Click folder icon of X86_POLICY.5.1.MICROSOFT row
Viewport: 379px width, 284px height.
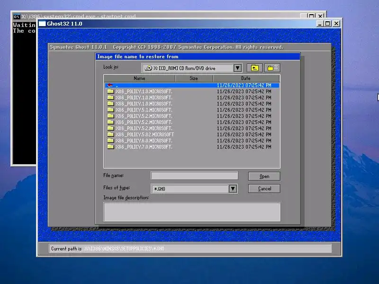pyautogui.click(x=110, y=110)
